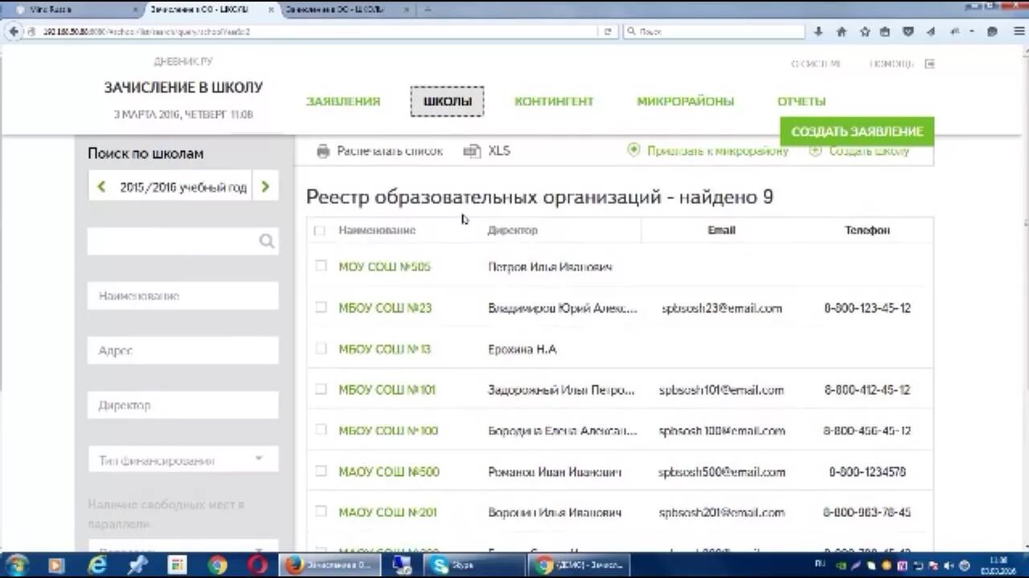Check the box for МБОУ СОШ №23
Viewport: 1029px width, 578px height.
coord(321,307)
